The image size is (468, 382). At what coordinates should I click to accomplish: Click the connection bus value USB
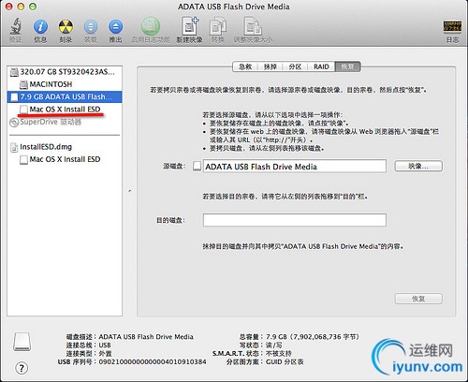point(105,345)
